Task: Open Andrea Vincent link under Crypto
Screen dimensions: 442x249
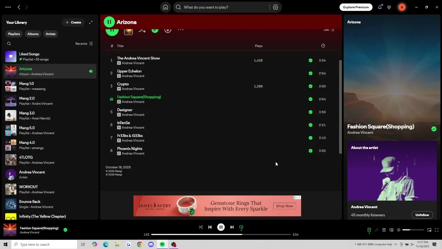Action: click(x=133, y=89)
